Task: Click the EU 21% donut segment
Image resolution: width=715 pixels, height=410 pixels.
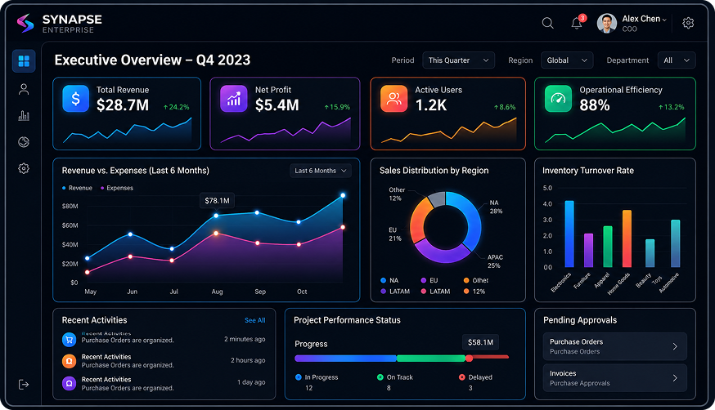Action: (x=419, y=220)
